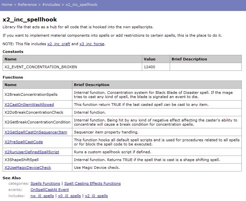Screen dimensions: 246x201
Task: Open the Reference breadcrumb link
Action: (x=27, y=5)
